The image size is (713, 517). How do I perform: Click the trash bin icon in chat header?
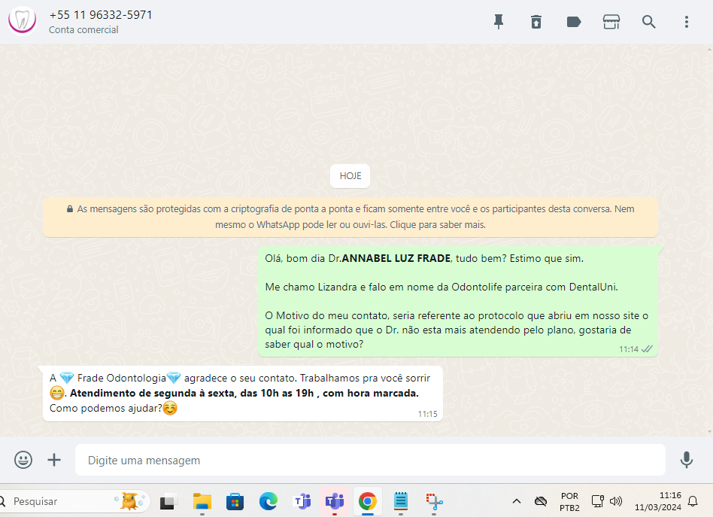coord(536,22)
